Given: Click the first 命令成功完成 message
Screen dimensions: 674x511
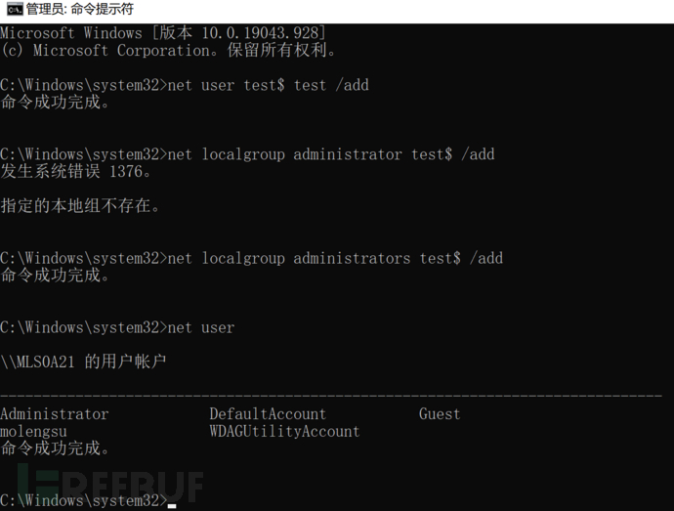Looking at the screenshot, I should 55,102.
